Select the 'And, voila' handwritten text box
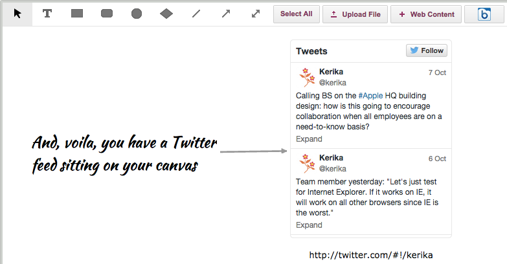Screen dimensions: 507x264 click(124, 155)
